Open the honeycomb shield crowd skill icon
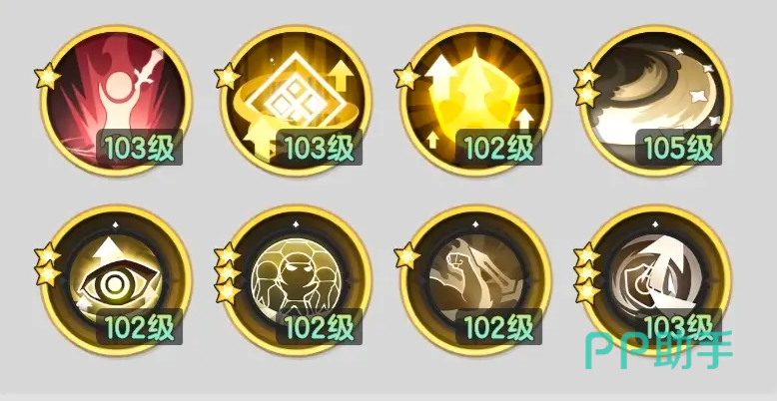Image resolution: width=777 pixels, height=401 pixels. point(296,280)
